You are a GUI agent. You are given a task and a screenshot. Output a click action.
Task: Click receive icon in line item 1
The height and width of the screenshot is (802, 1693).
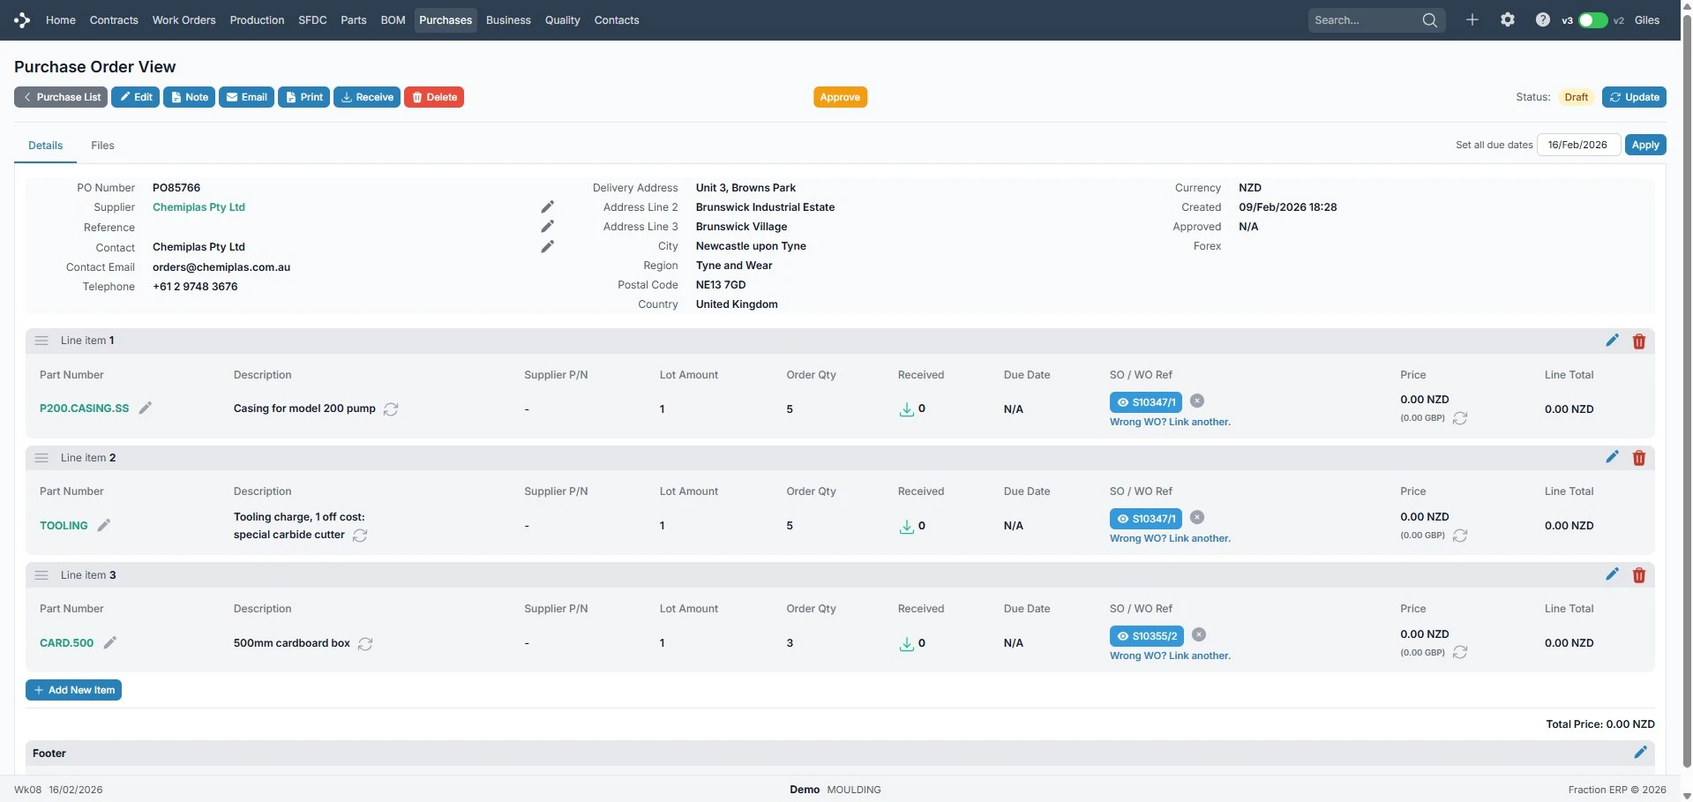[906, 409]
